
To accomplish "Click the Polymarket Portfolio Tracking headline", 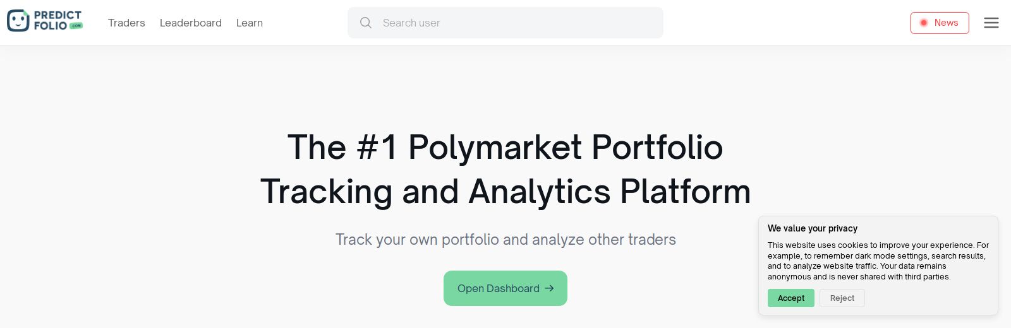I will pos(505,169).
